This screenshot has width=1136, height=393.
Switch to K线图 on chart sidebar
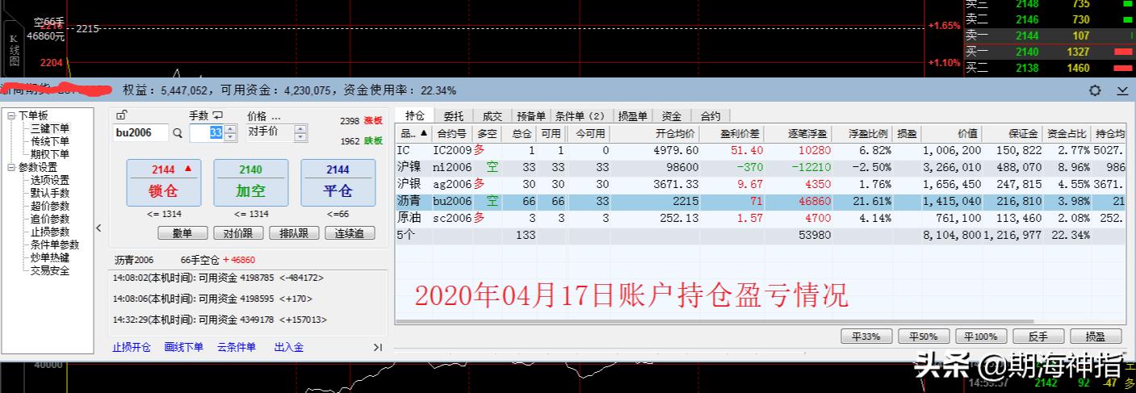click(13, 49)
